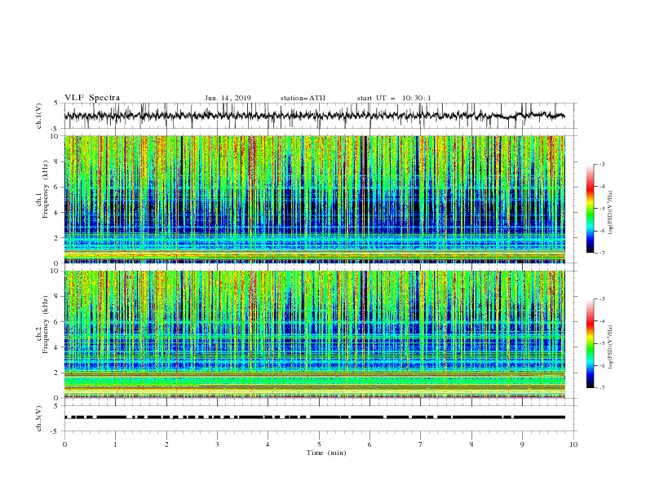
Task: Click the black ch.3 signal bar trace
Action: 315,417
